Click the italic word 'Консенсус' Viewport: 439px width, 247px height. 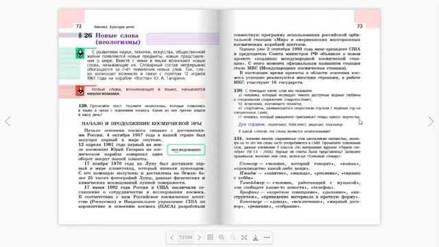pyautogui.click(x=251, y=202)
